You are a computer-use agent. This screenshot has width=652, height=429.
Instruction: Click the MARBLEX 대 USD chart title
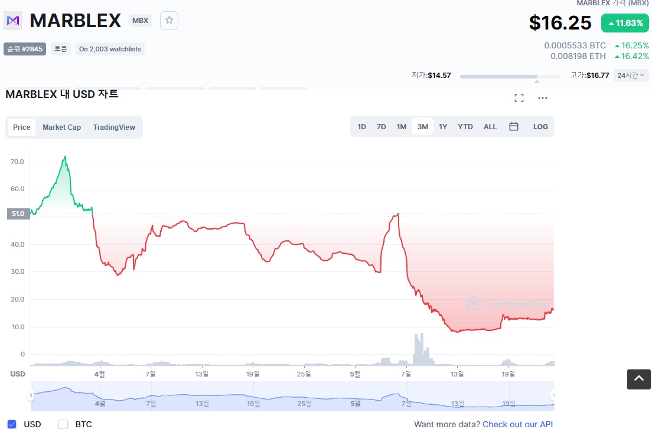coord(62,94)
